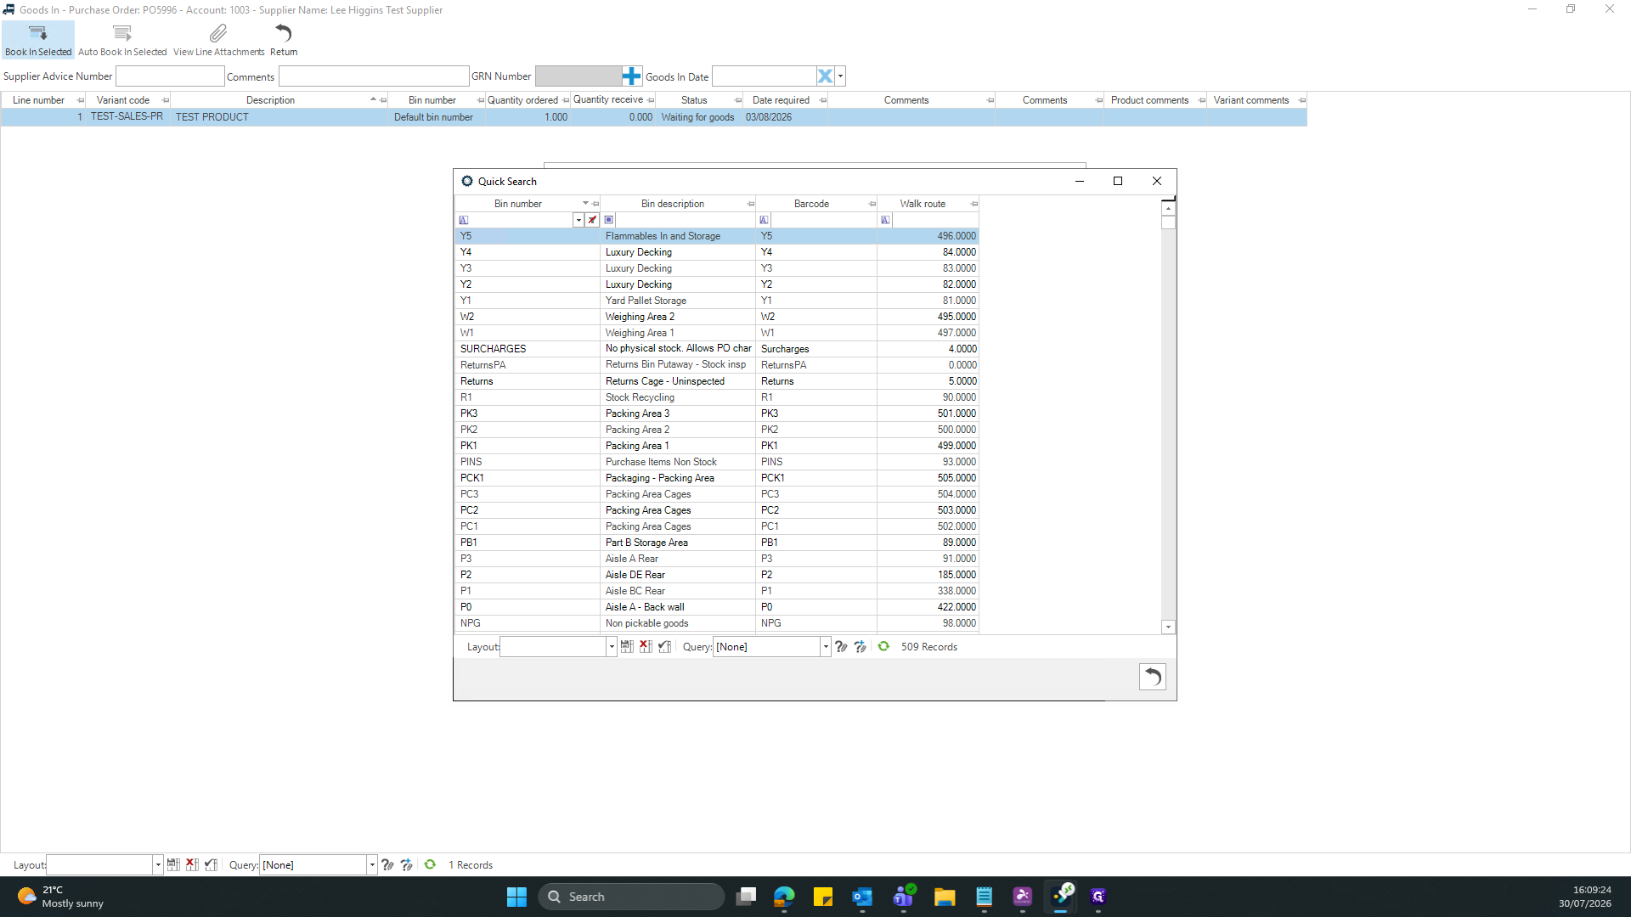Open Windows Start menu
This screenshot has width=1631, height=917.
click(516, 897)
